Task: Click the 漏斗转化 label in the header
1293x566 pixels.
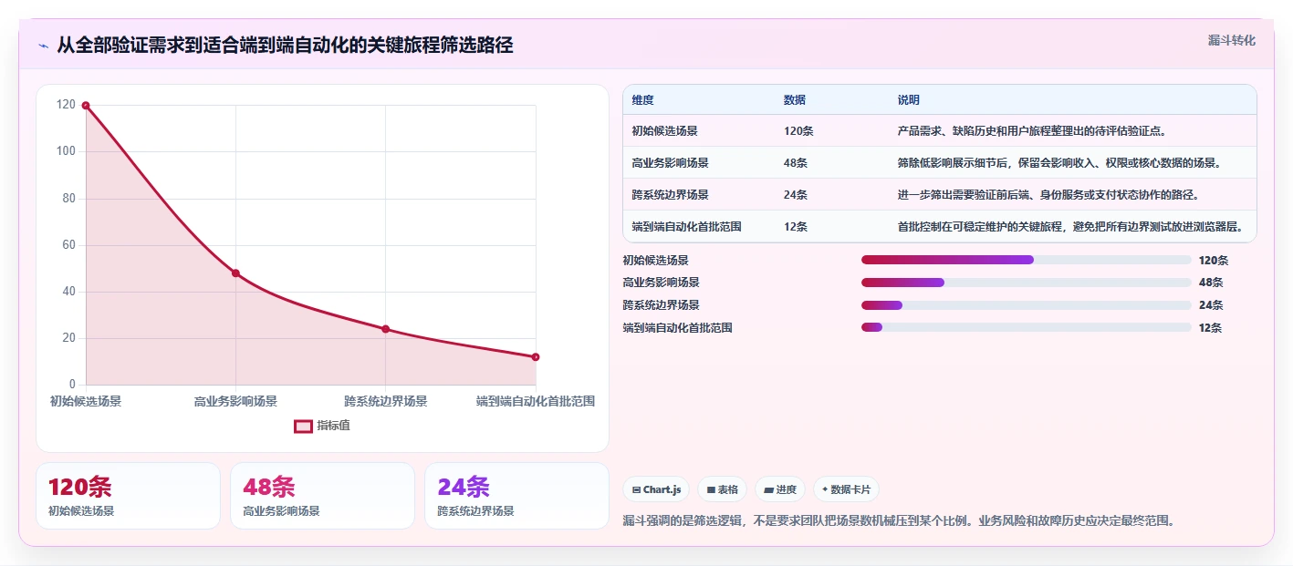Action: click(1232, 40)
